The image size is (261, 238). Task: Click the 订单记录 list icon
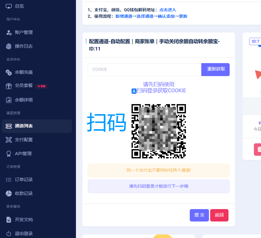9,180
